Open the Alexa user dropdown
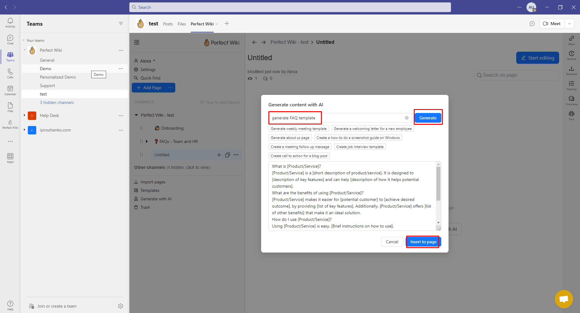The width and height of the screenshot is (580, 313). click(144, 61)
